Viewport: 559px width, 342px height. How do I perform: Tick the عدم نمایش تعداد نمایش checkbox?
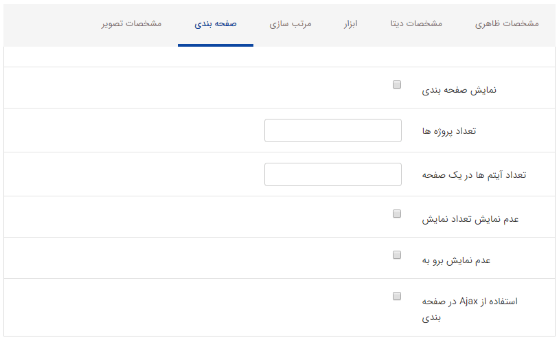click(x=397, y=214)
